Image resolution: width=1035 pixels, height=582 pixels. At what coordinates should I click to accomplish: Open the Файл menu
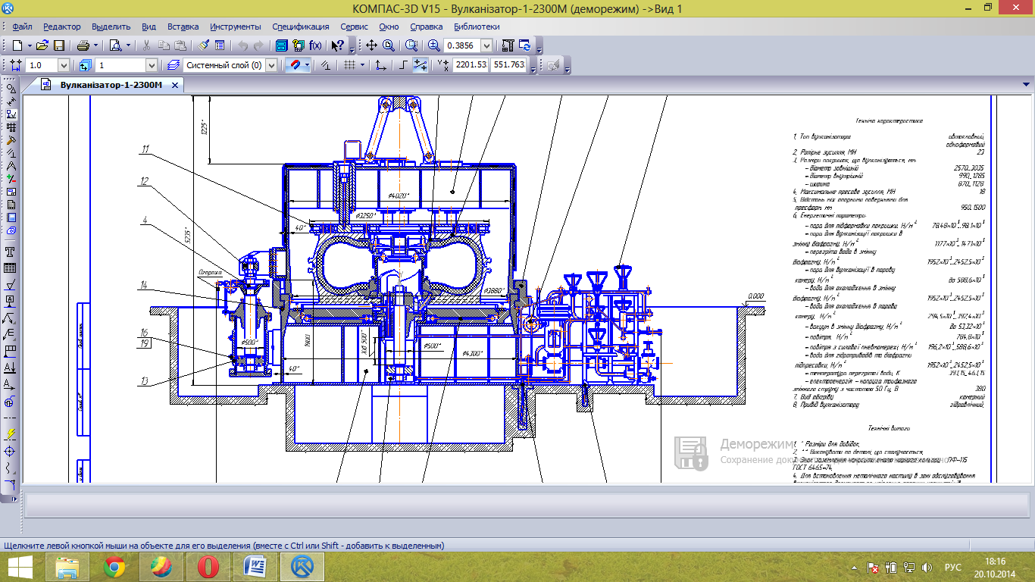coord(22,26)
